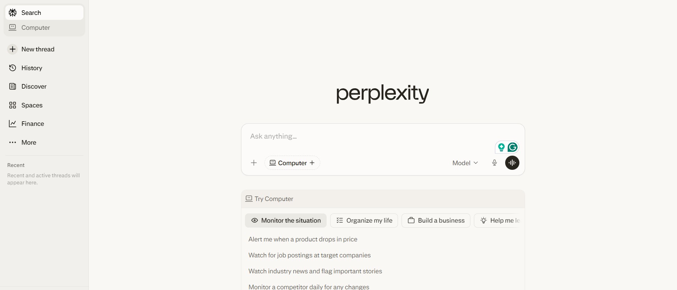This screenshot has height=290, width=677.
Task: Select the Build a business category
Action: (436, 221)
